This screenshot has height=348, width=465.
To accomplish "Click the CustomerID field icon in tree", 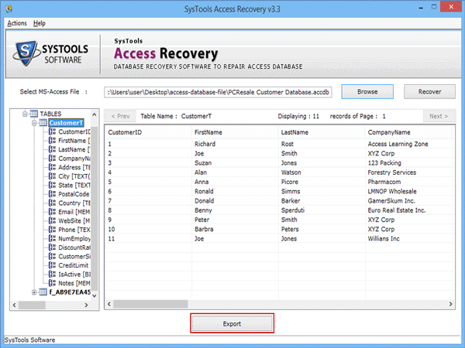I will point(52,131).
